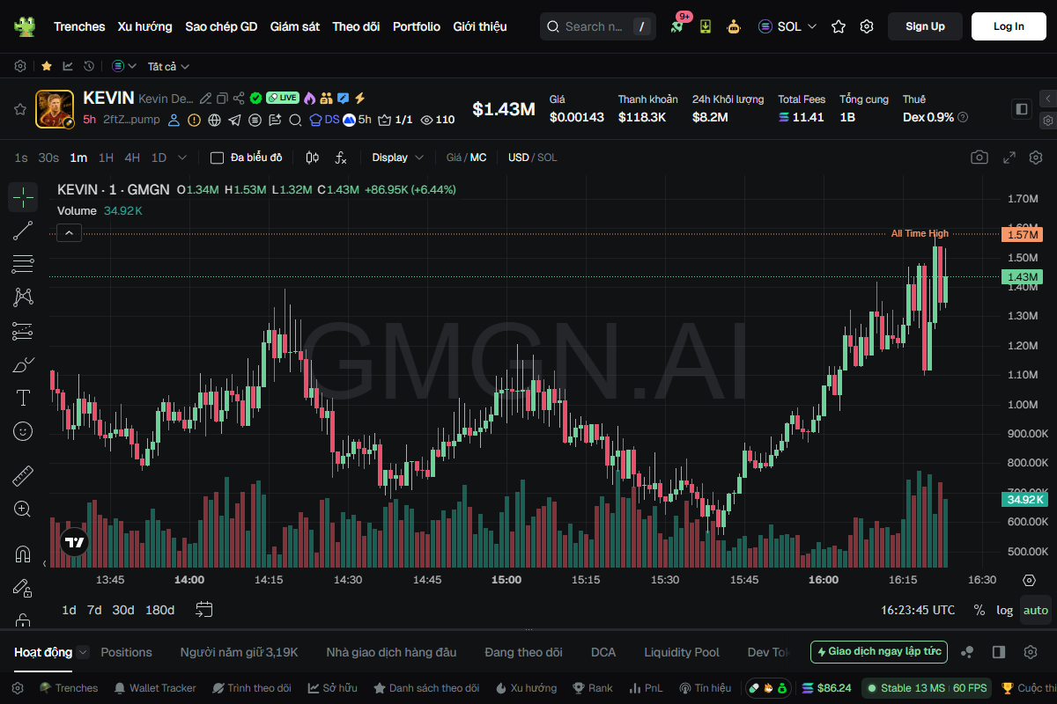Select the ruler measure tool

click(x=23, y=476)
